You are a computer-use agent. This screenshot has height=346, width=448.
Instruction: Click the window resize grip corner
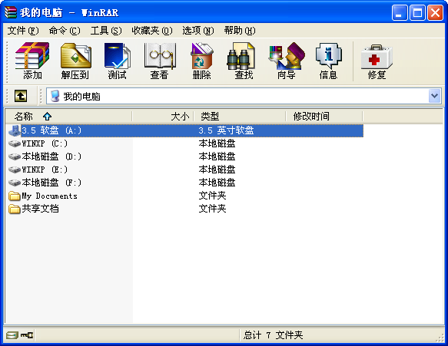[x=440, y=338]
